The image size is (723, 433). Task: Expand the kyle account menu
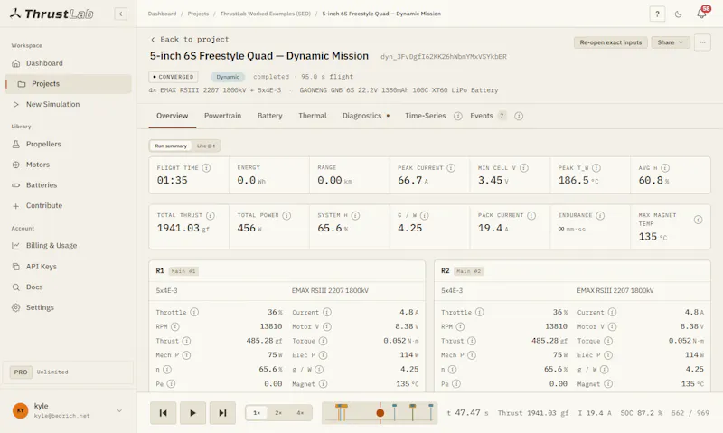[x=68, y=410]
